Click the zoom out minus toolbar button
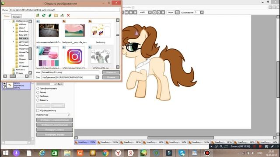280x157 pixels. pyautogui.click(x=126, y=12)
